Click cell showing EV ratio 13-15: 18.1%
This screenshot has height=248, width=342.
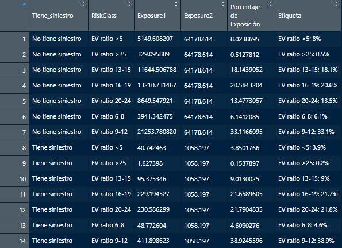[x=308, y=70]
